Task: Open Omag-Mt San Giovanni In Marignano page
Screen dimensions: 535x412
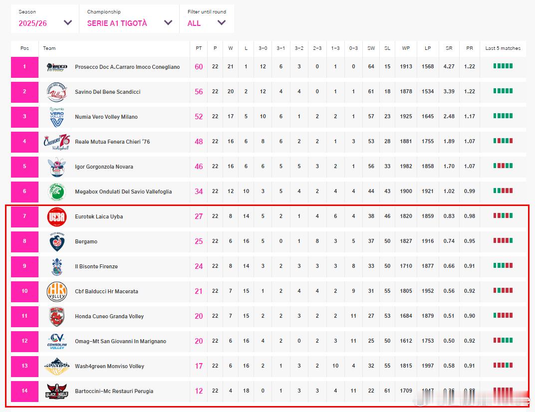Action: [120, 341]
